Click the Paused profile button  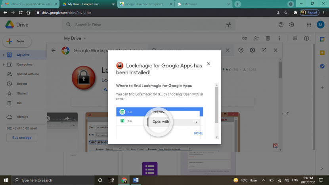click(310, 13)
